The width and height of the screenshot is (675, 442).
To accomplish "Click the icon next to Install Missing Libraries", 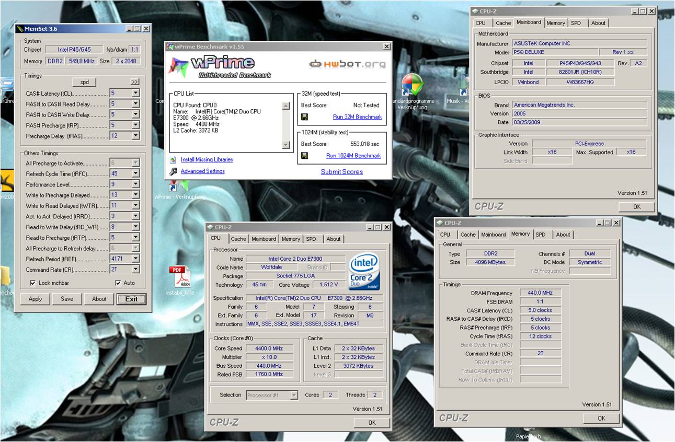I will pos(173,160).
